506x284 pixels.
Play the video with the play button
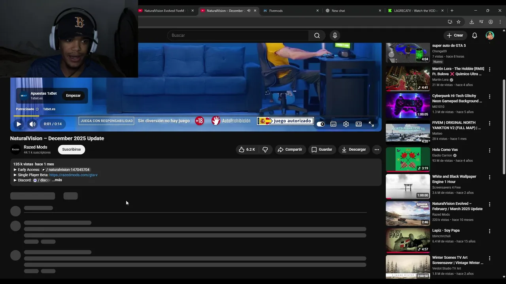19,124
